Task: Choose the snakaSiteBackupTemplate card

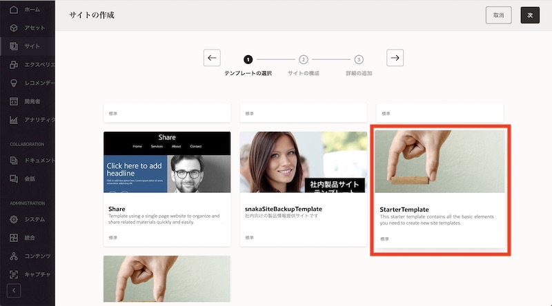Action: [303, 162]
